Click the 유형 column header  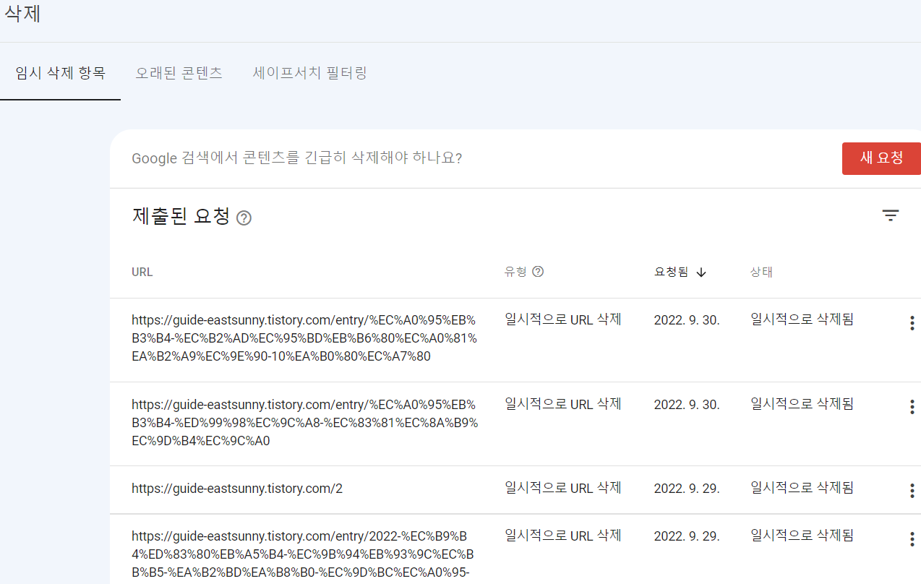[515, 272]
